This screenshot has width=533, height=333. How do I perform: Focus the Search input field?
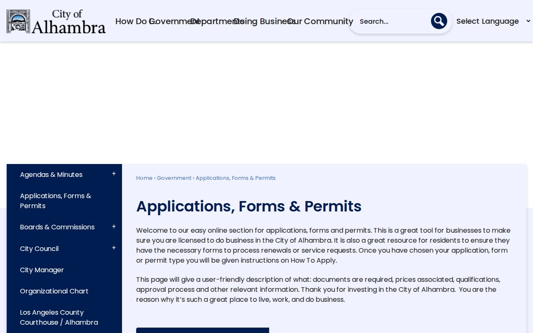(x=392, y=21)
